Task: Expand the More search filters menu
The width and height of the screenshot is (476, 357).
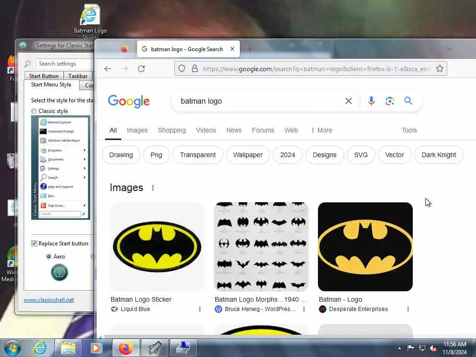Action: (322, 130)
